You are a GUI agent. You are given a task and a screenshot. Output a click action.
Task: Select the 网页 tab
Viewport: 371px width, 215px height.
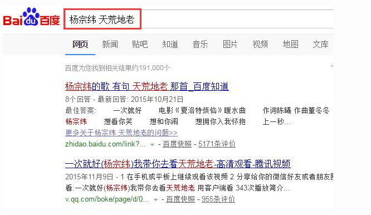click(80, 44)
